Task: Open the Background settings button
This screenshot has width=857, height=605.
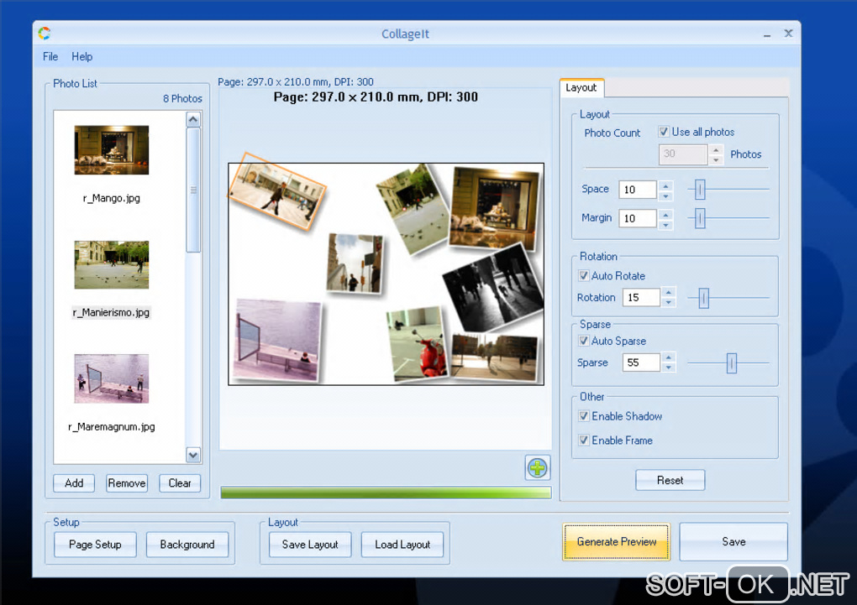Action: [187, 545]
